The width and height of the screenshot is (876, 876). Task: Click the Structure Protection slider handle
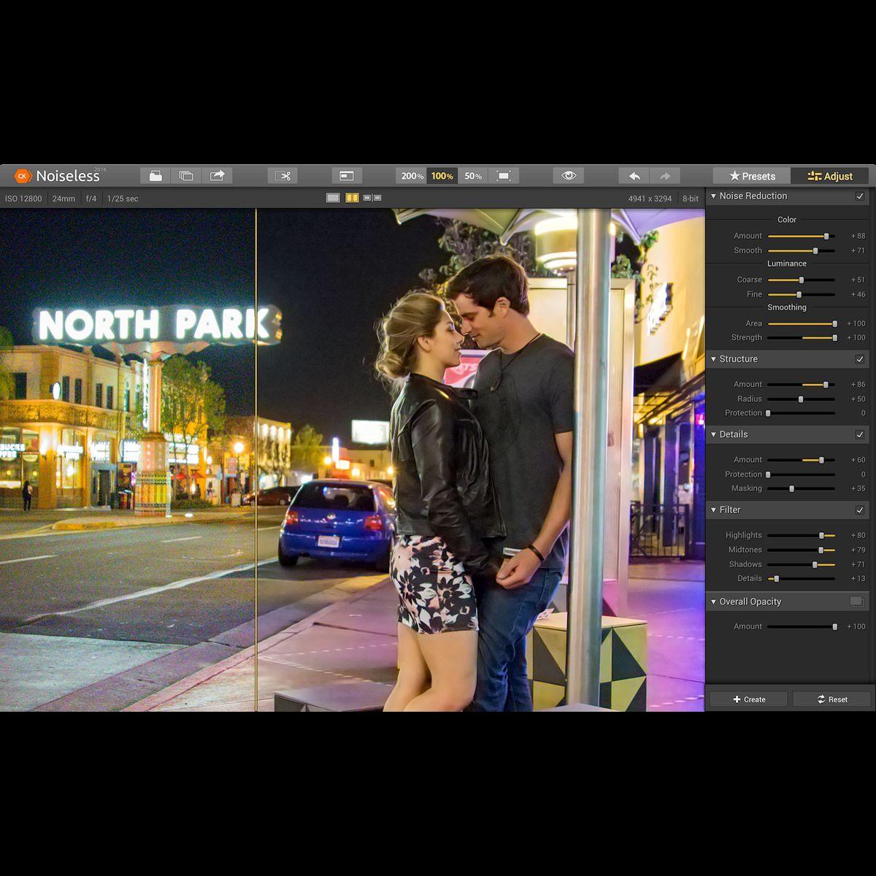768,413
